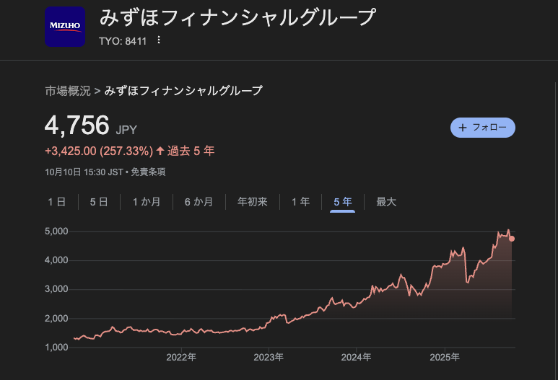
Task: Switch to the 1か月 range tab
Action: pyautogui.click(x=147, y=202)
